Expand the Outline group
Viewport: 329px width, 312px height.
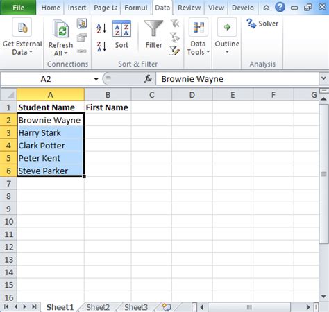[x=227, y=36]
